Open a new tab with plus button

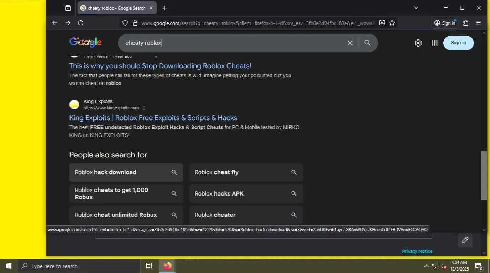tap(165, 8)
